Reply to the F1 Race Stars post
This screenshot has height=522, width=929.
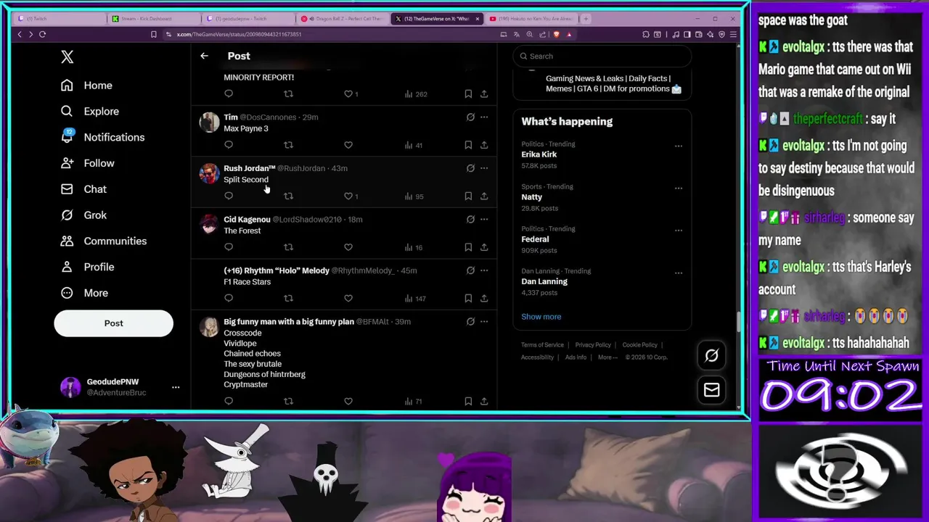coord(229,298)
